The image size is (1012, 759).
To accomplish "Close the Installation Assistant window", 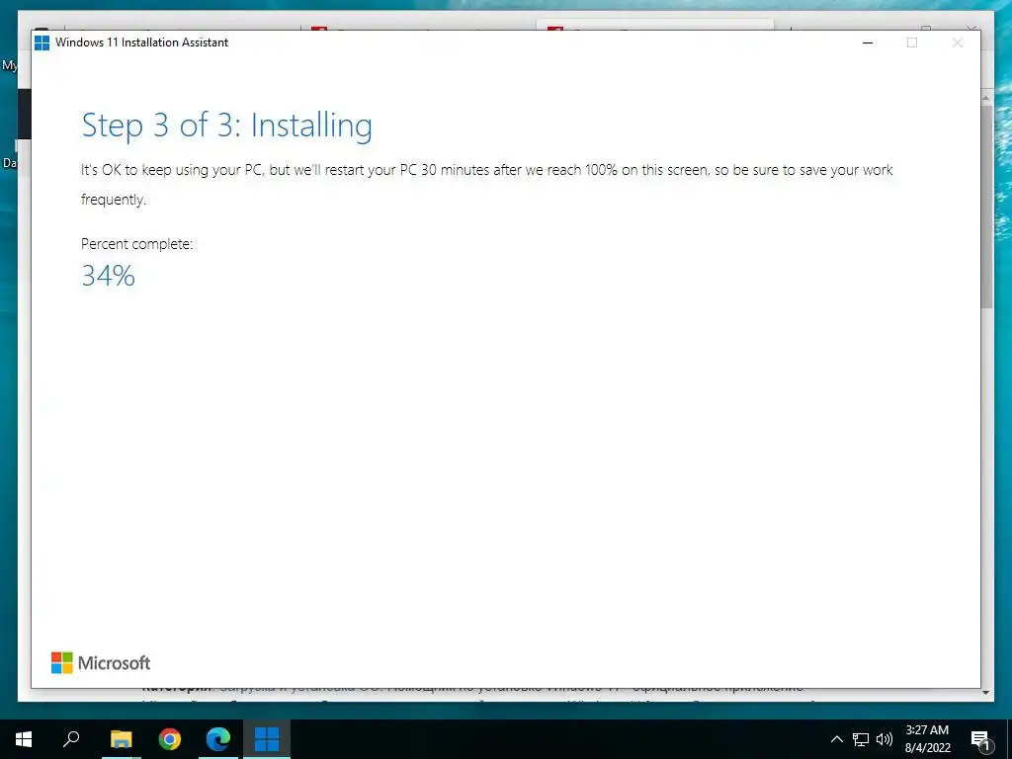I will (957, 42).
